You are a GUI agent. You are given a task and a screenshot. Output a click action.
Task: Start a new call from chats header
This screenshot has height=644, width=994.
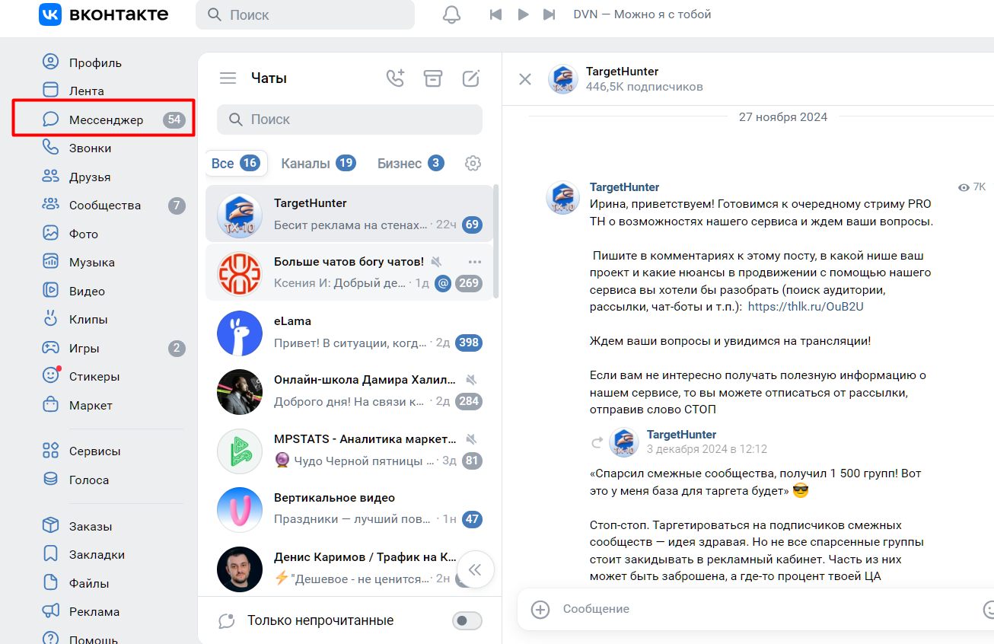pyautogui.click(x=395, y=78)
